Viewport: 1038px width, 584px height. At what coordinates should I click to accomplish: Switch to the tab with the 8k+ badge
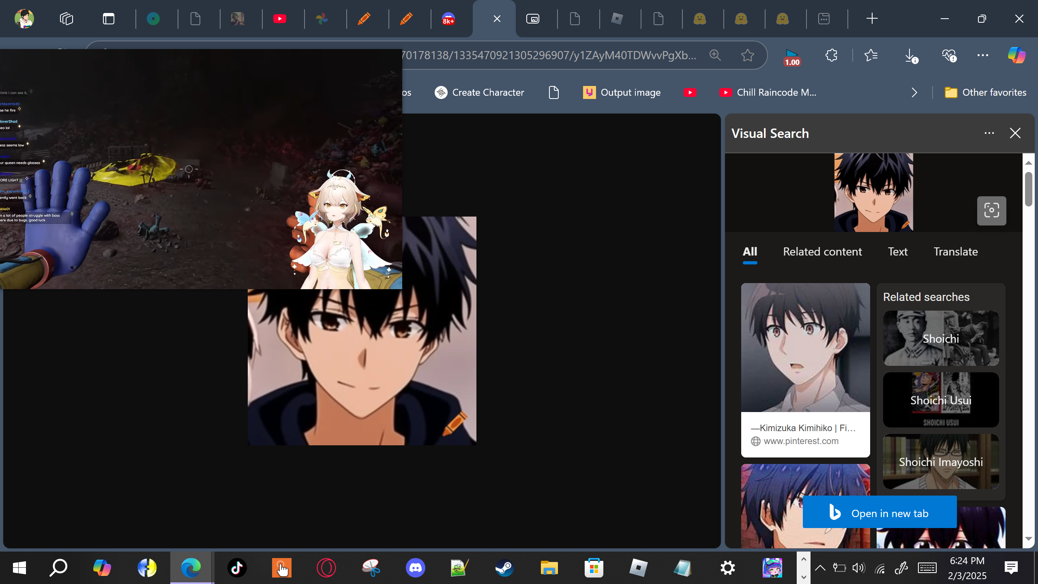tap(448, 19)
